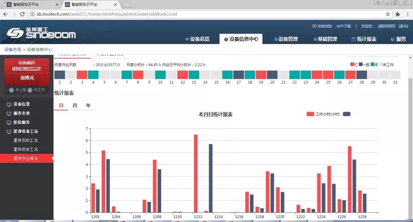Switch to the 月 monthly report tab

pyautogui.click(x=75, y=105)
